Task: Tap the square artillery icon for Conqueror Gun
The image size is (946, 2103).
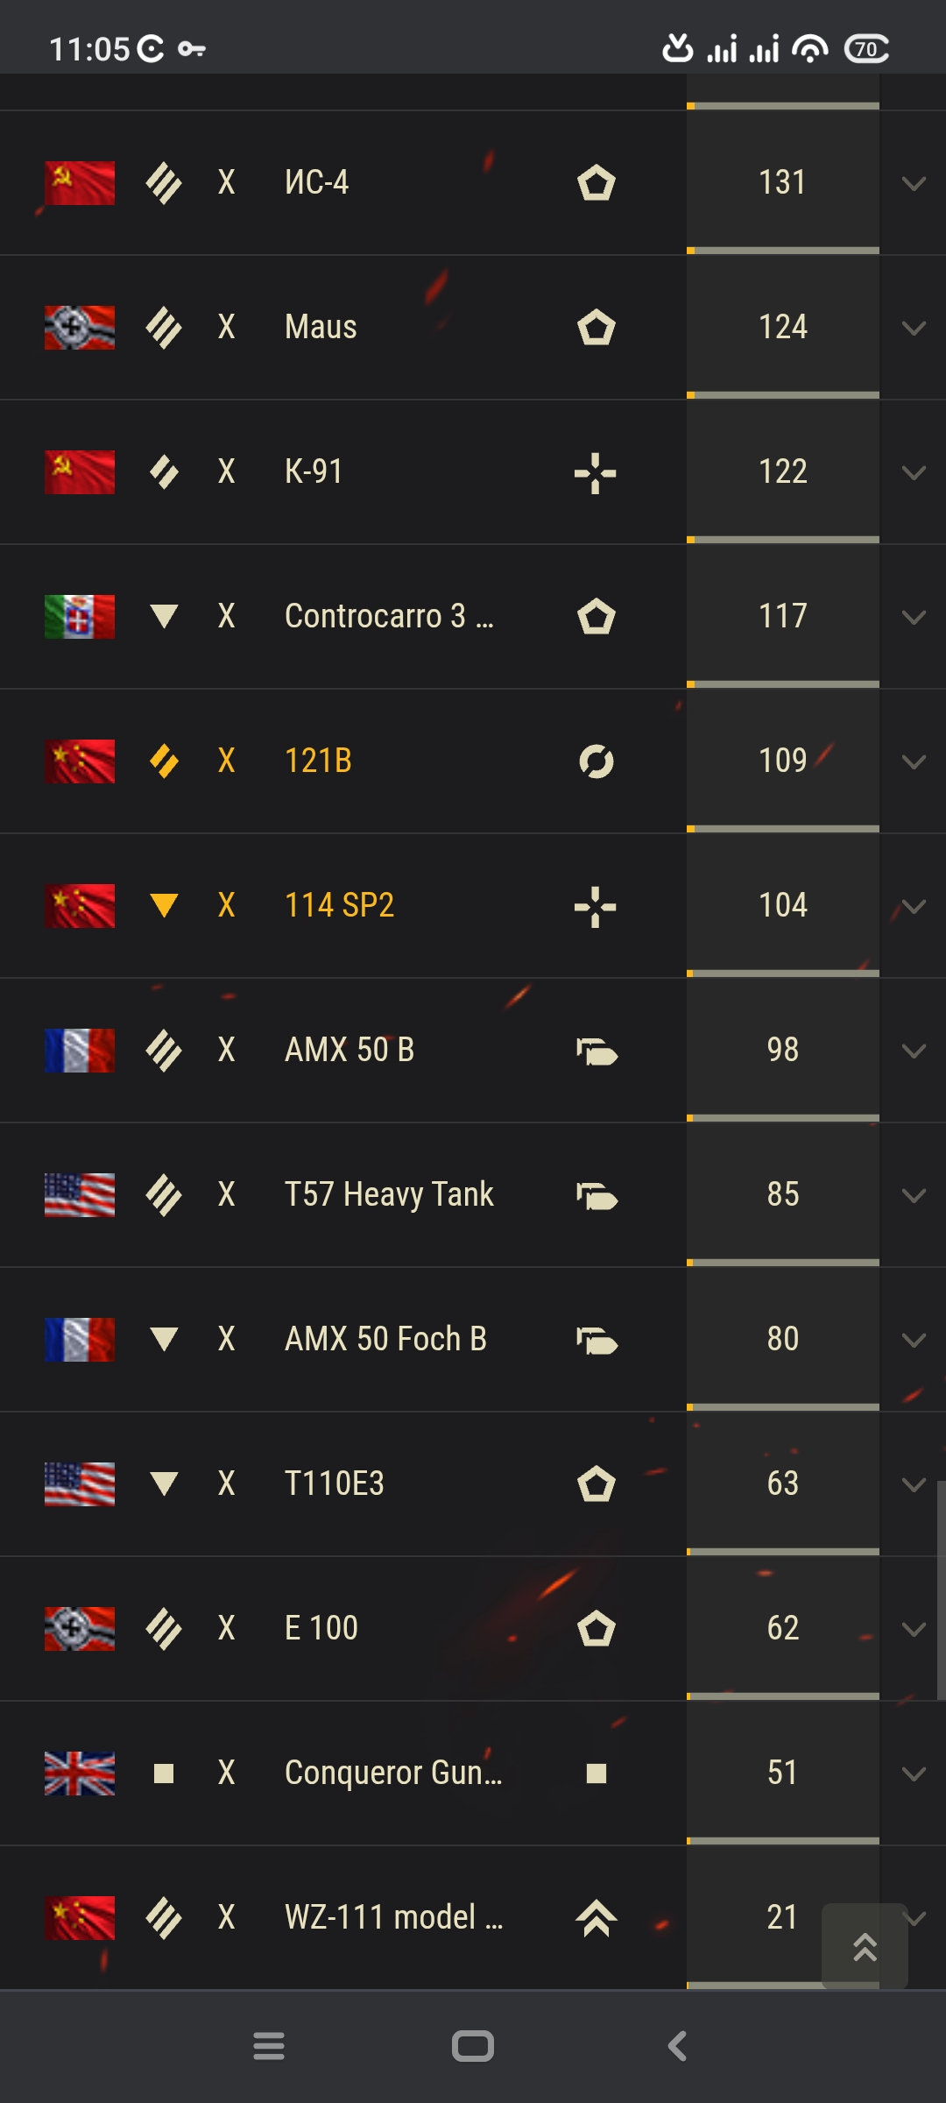Action: (x=597, y=1774)
